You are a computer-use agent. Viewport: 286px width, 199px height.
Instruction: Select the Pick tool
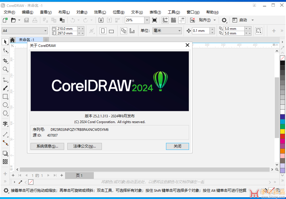coord(5,42)
